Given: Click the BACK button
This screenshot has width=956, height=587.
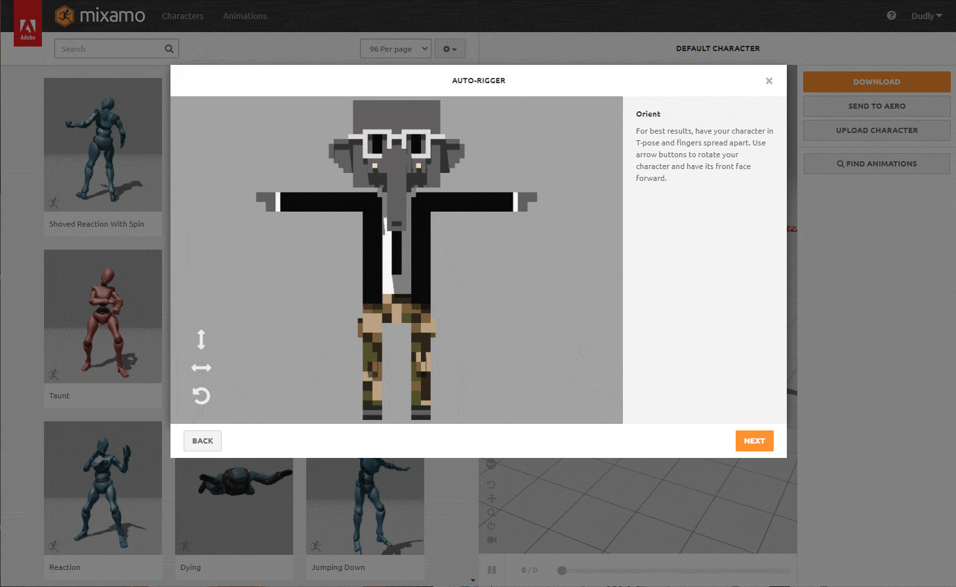Looking at the screenshot, I should pos(203,441).
